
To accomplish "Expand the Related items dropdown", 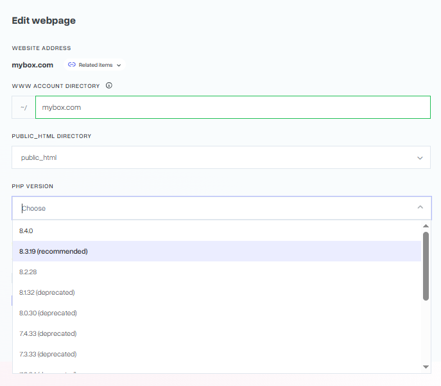I will coord(94,65).
